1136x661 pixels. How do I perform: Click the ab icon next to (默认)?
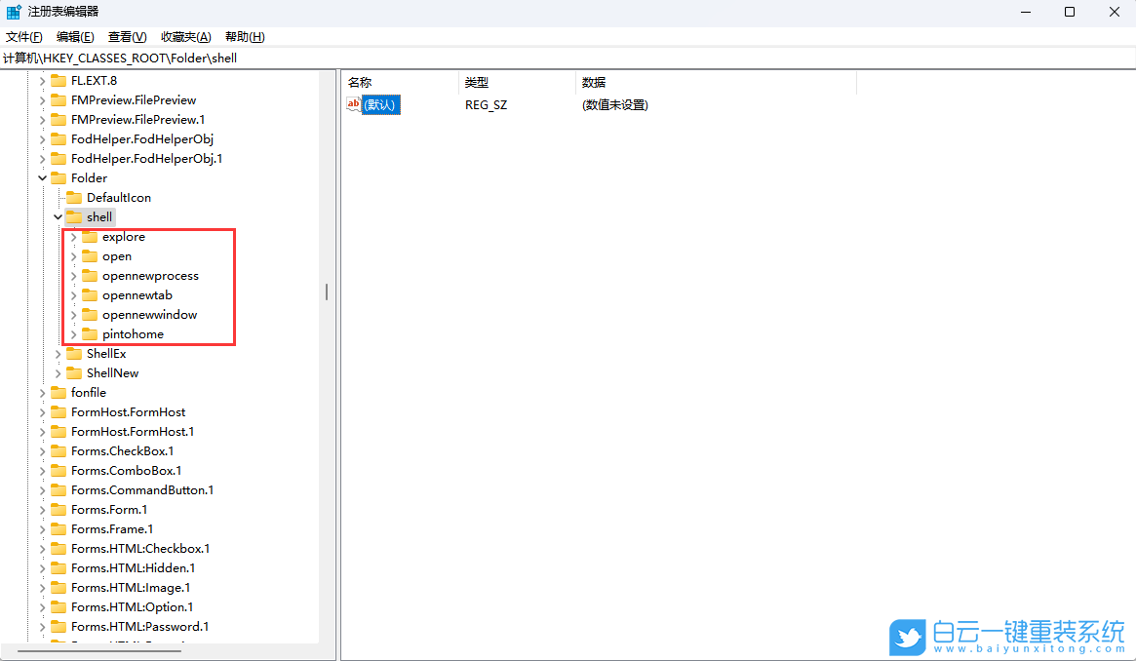(x=352, y=104)
